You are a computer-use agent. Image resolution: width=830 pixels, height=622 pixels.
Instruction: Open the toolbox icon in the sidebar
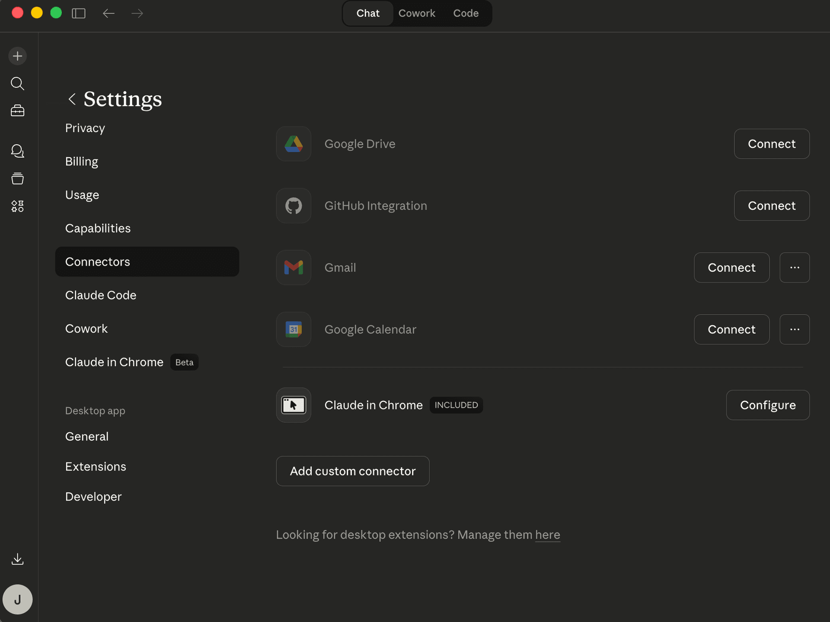[17, 111]
